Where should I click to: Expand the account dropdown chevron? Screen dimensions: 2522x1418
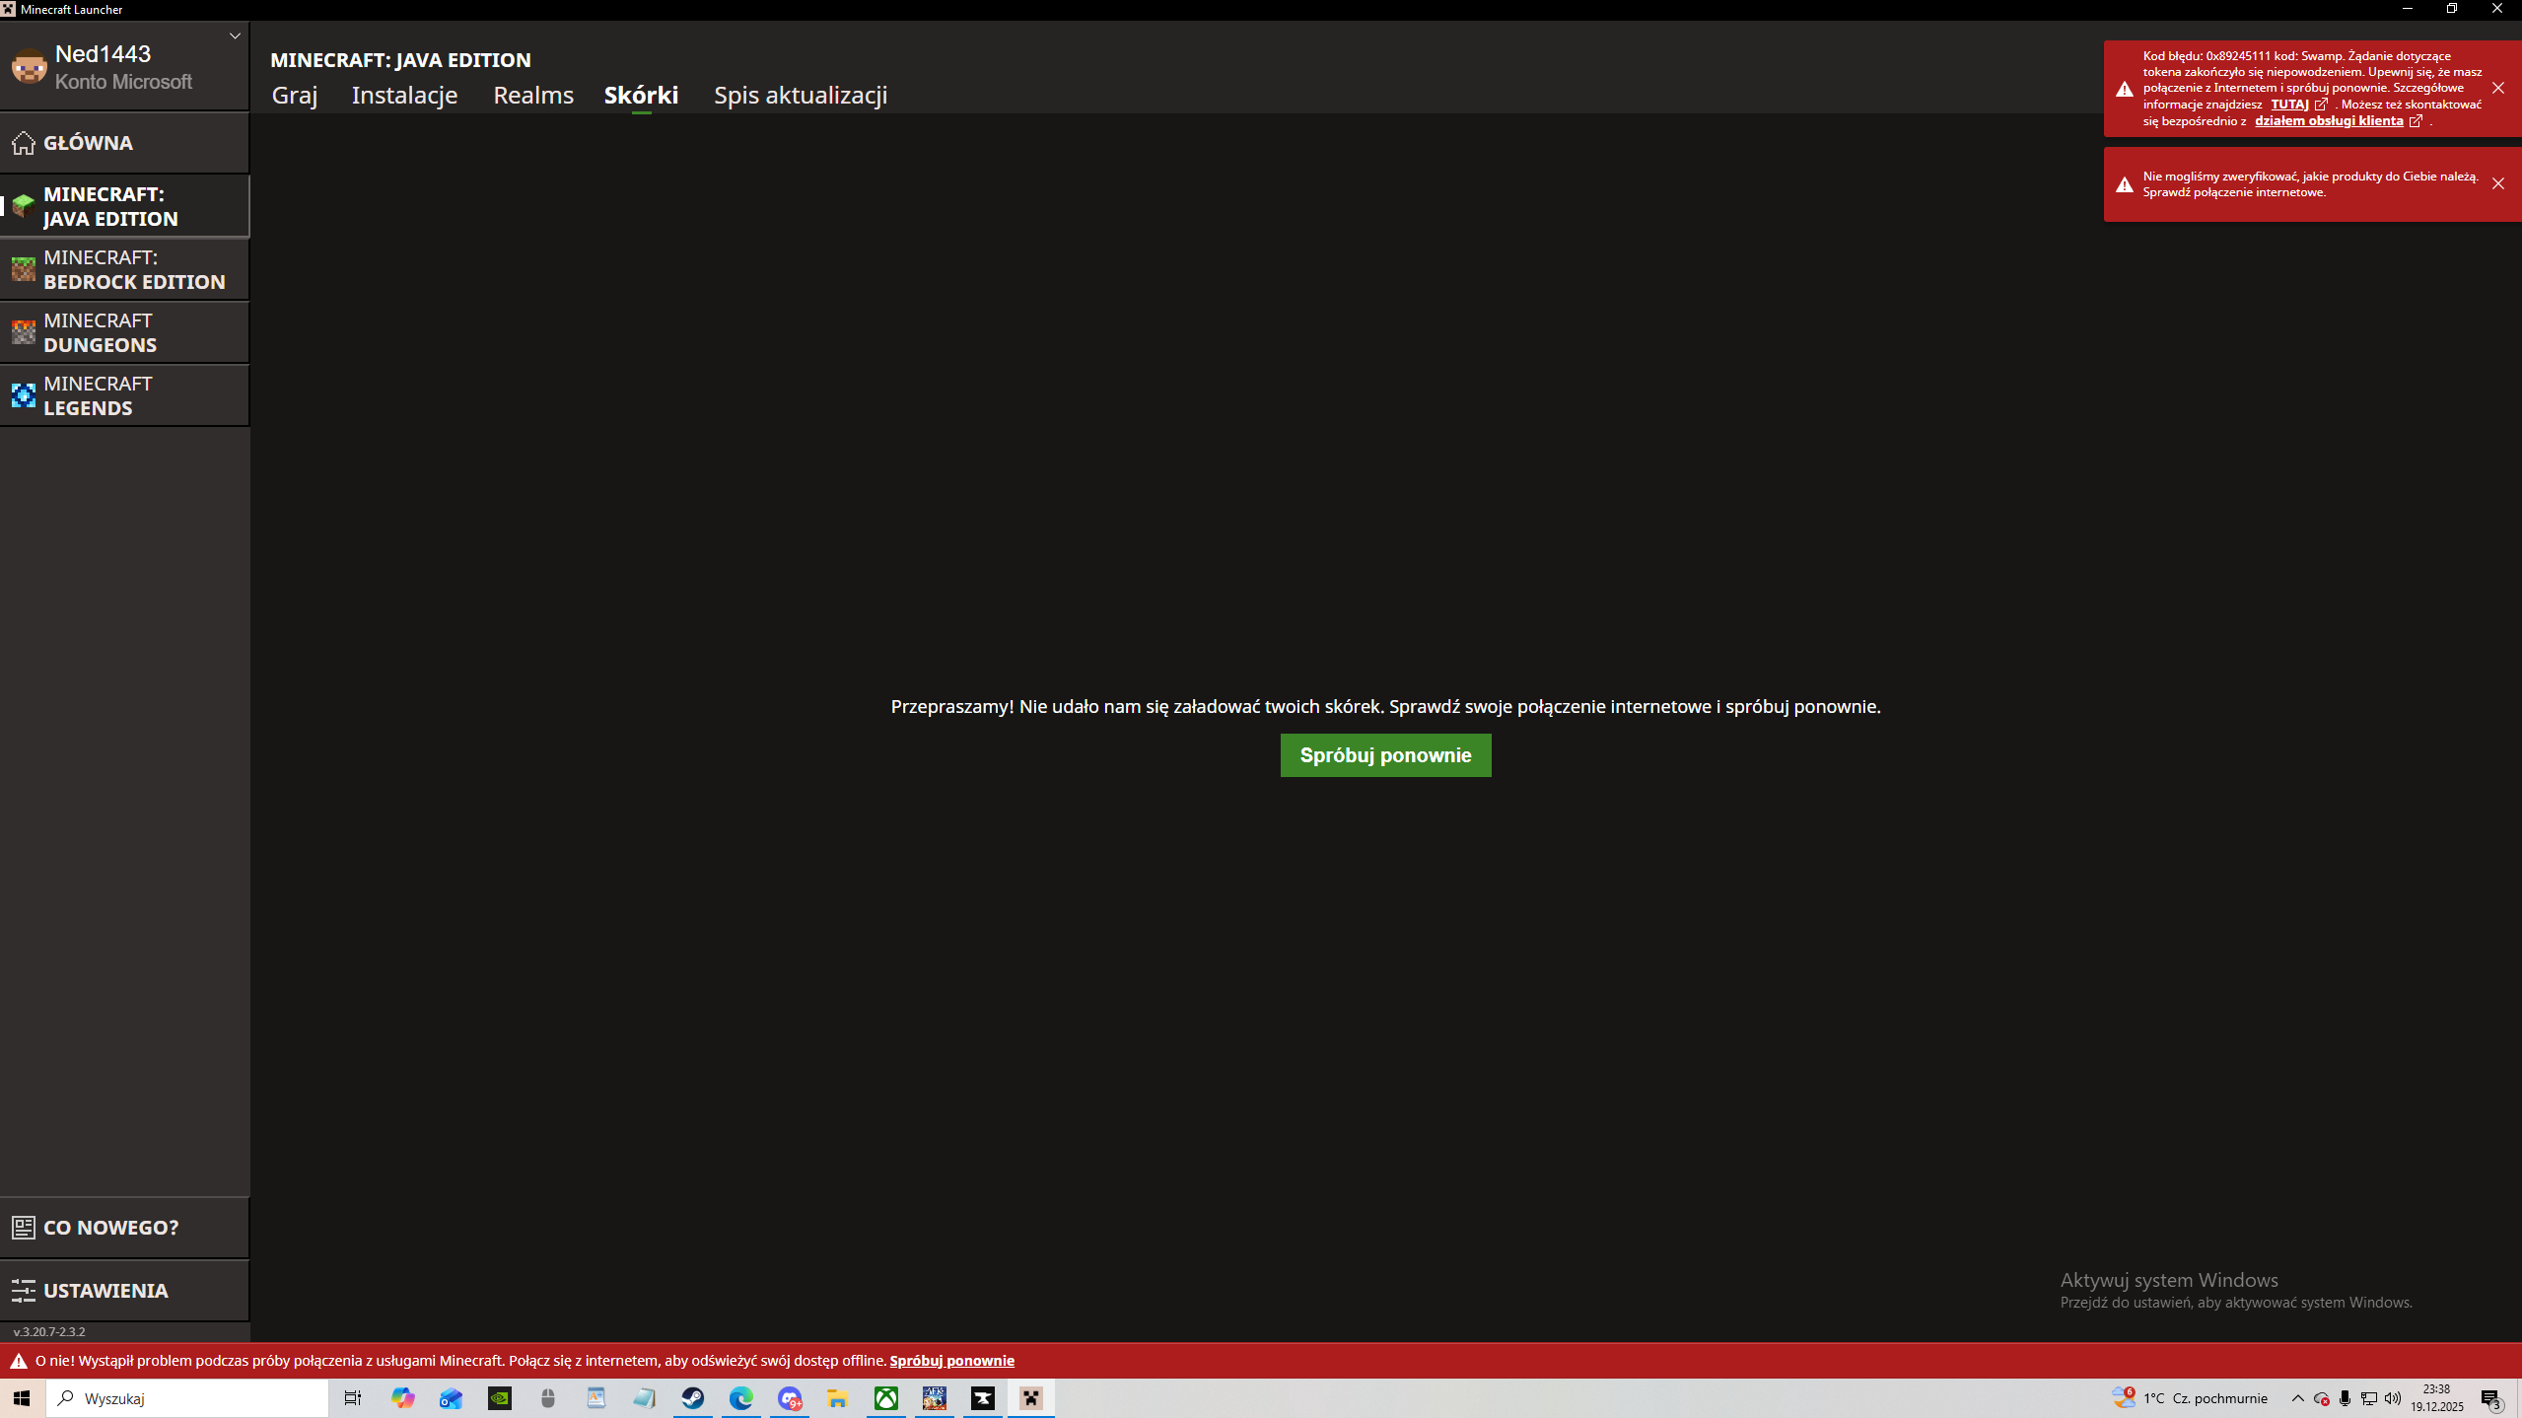(x=235, y=36)
